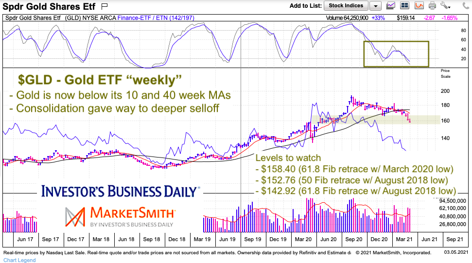This screenshot has height=263, width=472.
Task: Click the Investor's Business Daily logo
Action: point(121,192)
